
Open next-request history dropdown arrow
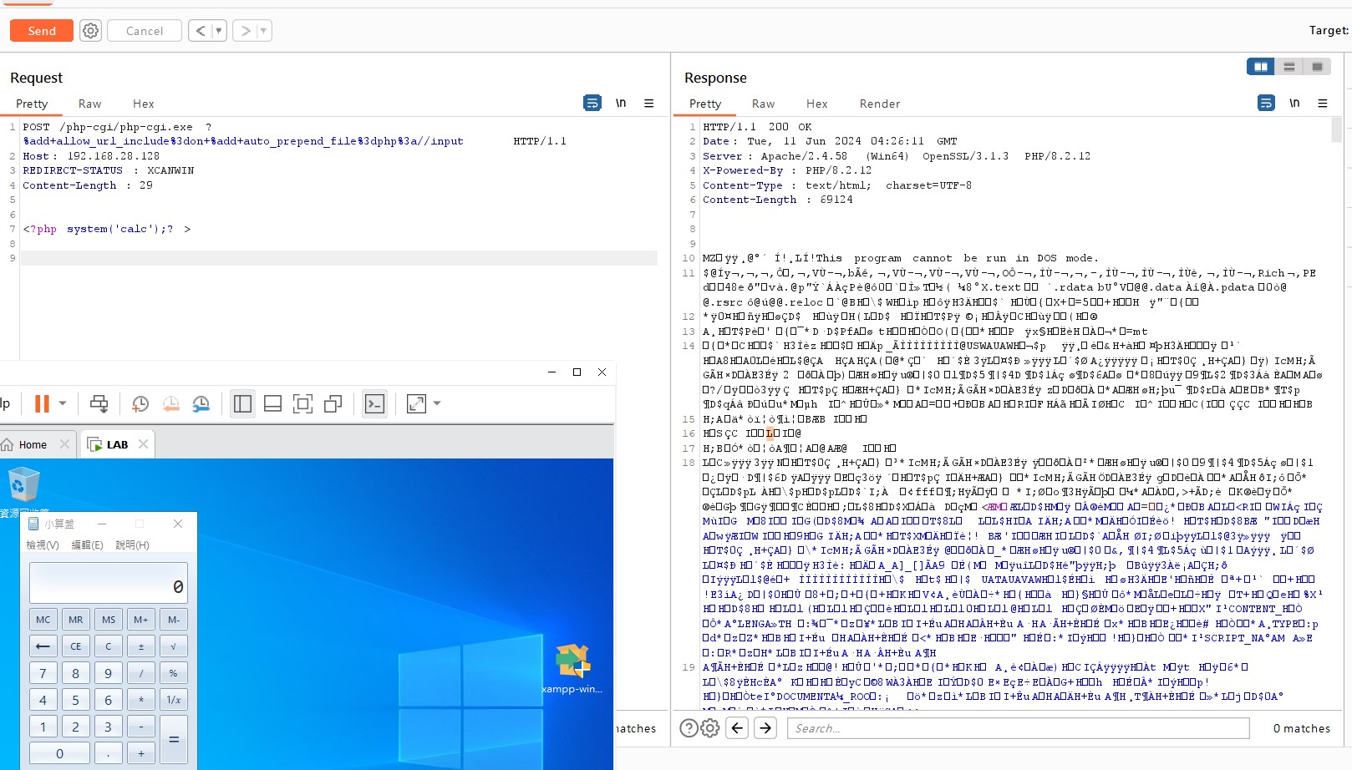263,31
